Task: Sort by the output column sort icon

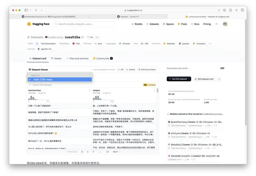Action: [x=154, y=90]
